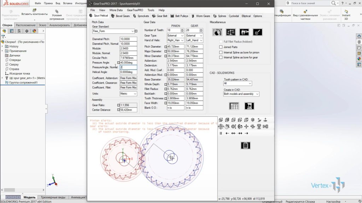
Task: Click Instant 3D icon in SolidWorks ribbon
Action: [x=346, y=11]
